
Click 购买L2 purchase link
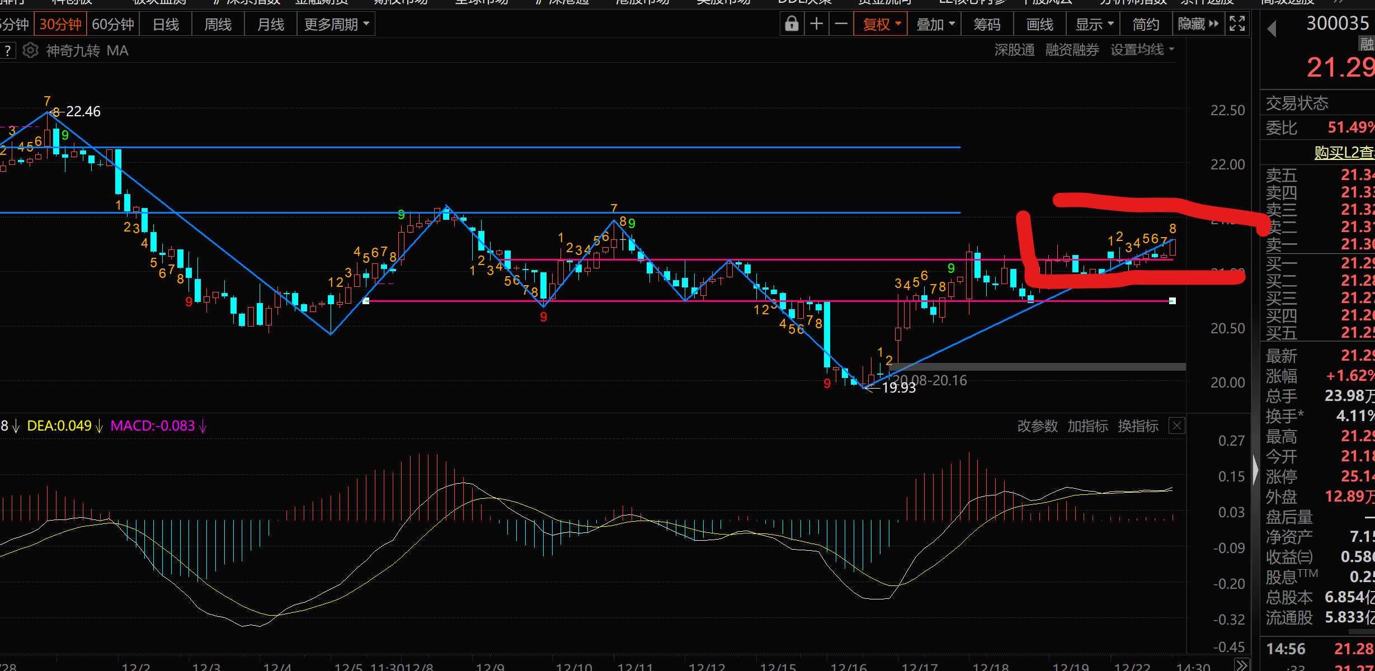1344,153
